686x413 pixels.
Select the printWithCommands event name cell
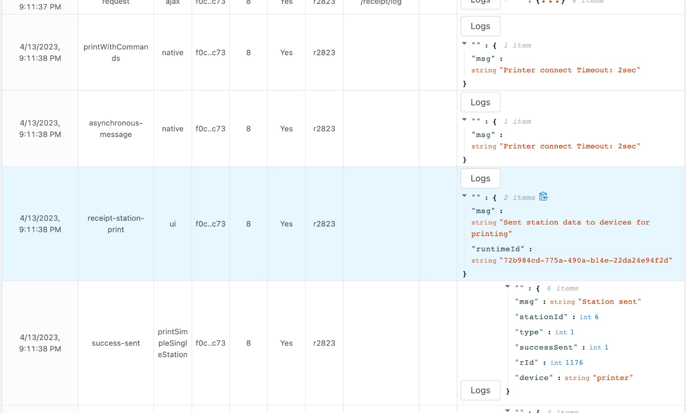116,53
